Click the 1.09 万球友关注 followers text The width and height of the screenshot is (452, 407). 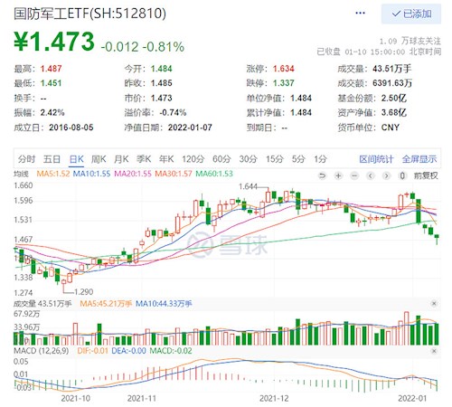410,41
